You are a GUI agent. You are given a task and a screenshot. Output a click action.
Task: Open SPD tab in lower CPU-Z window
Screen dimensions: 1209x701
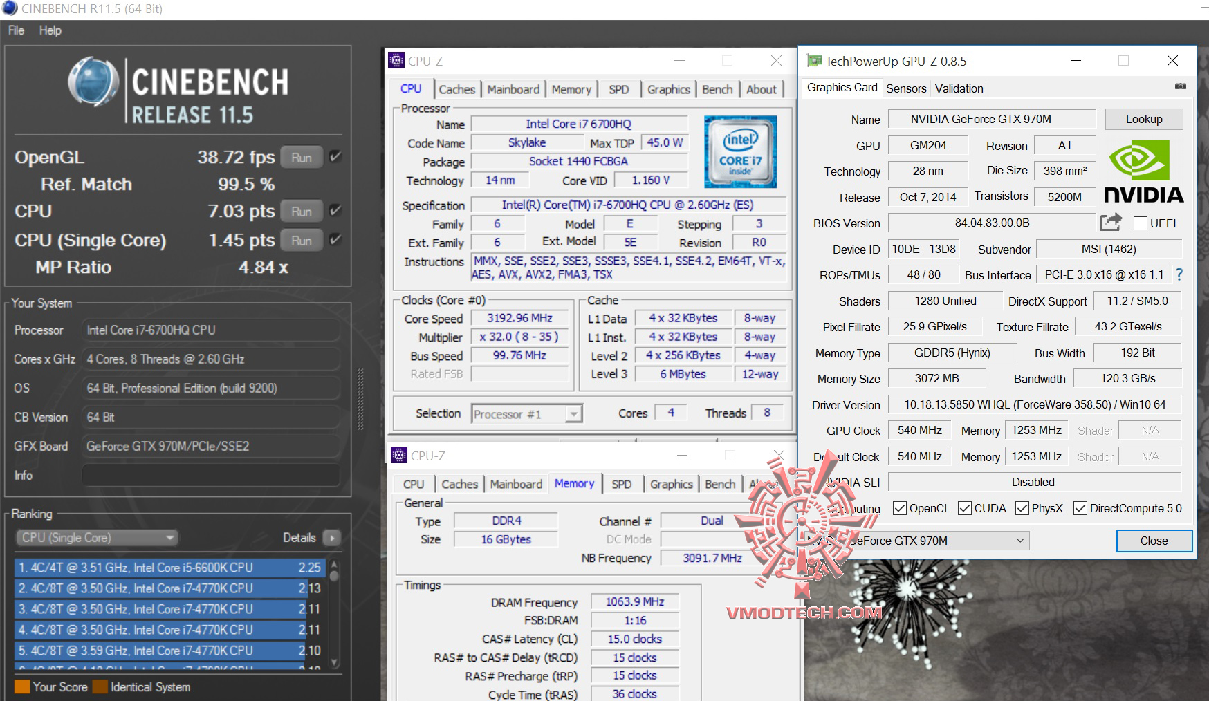click(x=622, y=484)
